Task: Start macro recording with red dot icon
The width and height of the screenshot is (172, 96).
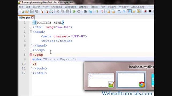Action: [145, 11]
